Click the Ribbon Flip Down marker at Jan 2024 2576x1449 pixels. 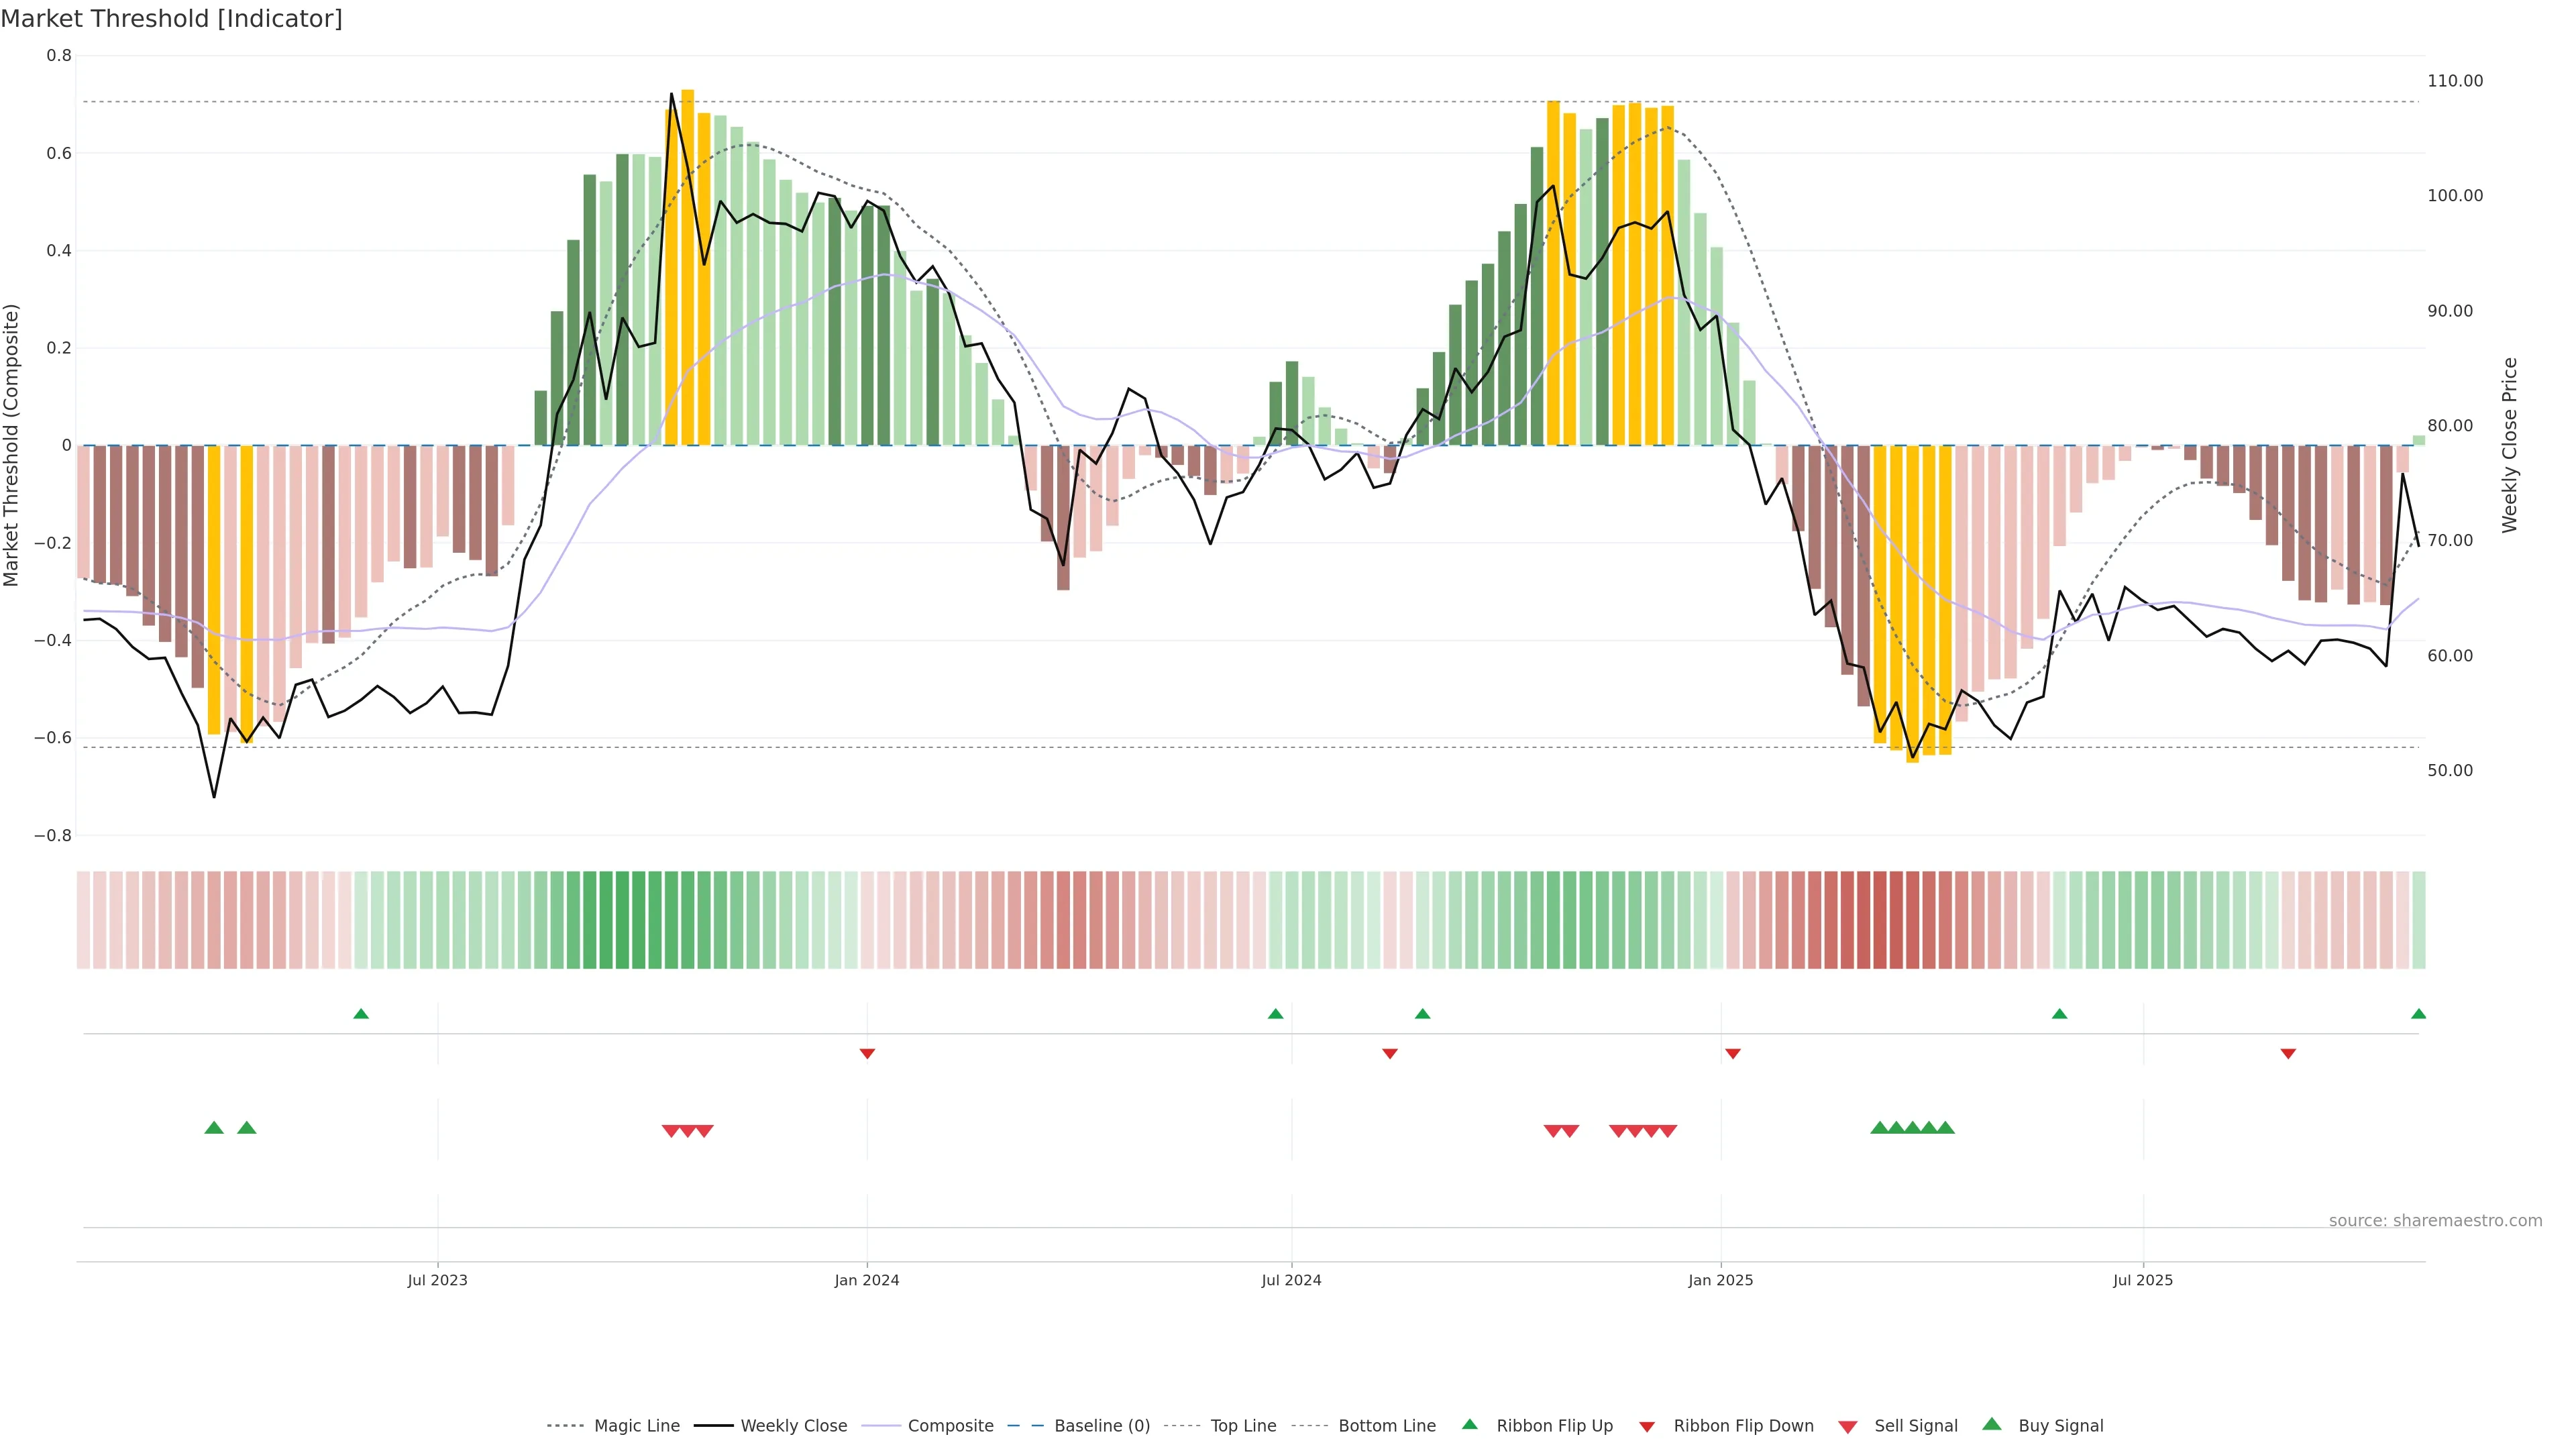point(867,1054)
